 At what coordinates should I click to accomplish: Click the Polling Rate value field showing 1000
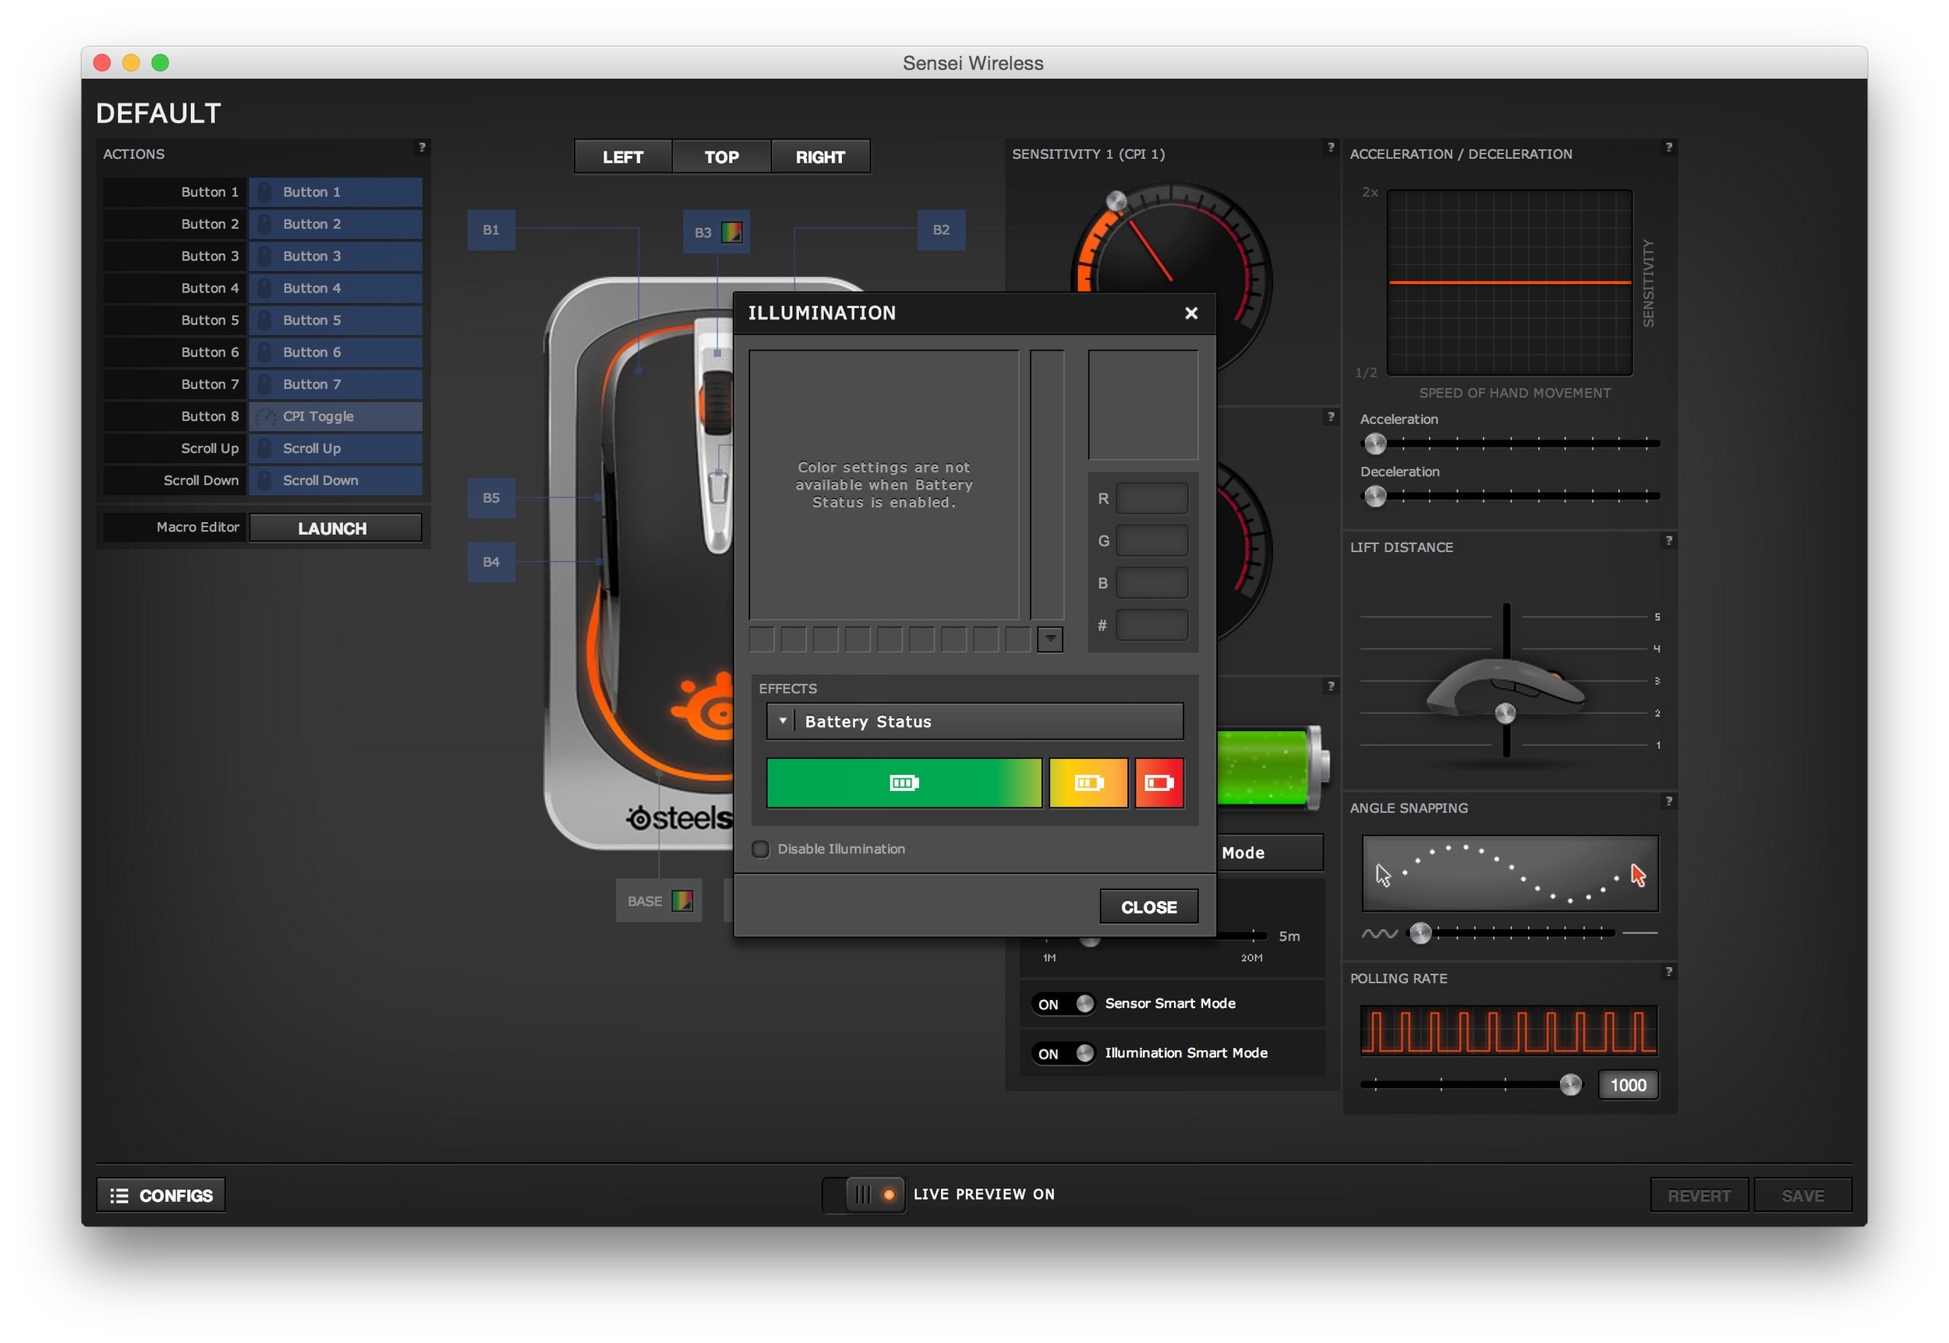click(x=1628, y=1086)
